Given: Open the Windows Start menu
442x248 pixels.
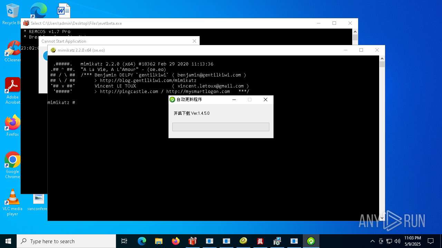Looking at the screenshot, I should point(8,241).
